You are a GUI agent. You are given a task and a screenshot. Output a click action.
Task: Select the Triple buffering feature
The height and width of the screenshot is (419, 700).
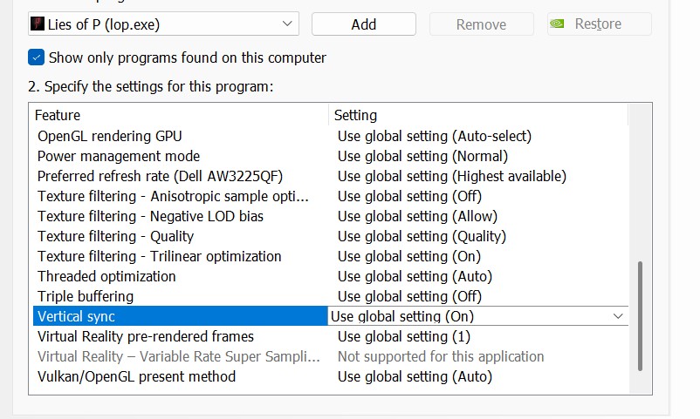coord(86,296)
